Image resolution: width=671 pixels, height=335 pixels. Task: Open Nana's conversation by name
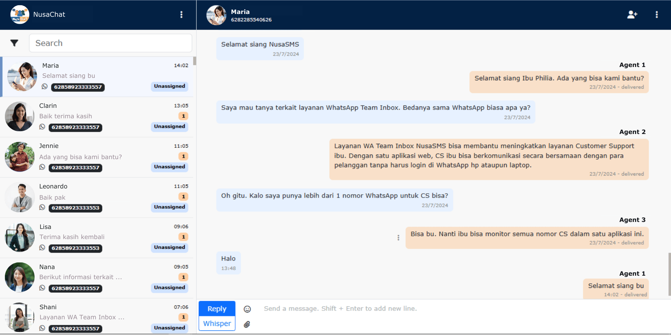[47, 267]
